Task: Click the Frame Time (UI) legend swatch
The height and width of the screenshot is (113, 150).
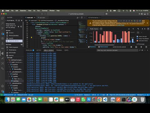Action: [x=137, y=36]
